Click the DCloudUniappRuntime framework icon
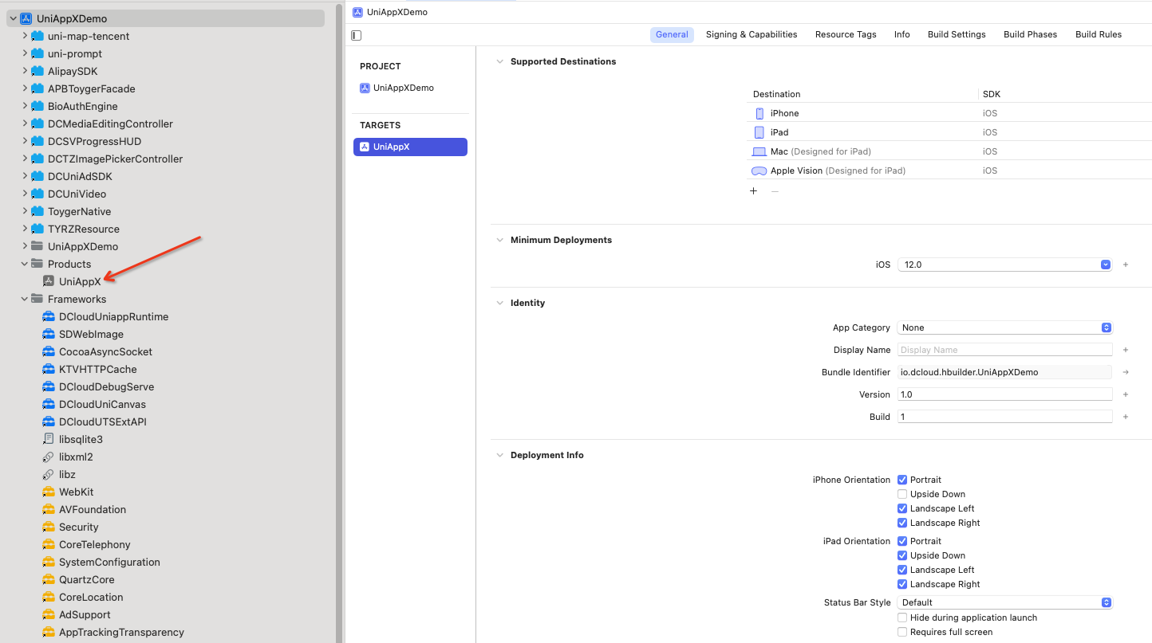This screenshot has height=643, width=1152. (48, 316)
